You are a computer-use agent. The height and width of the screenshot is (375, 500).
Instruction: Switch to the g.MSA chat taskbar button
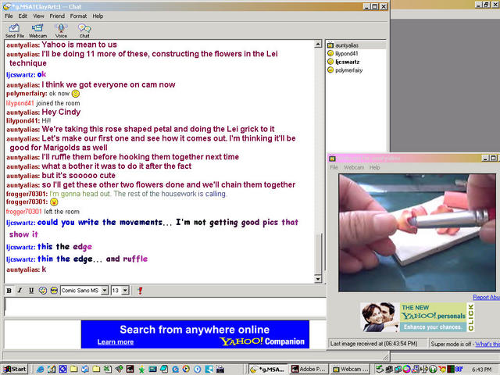(268, 370)
